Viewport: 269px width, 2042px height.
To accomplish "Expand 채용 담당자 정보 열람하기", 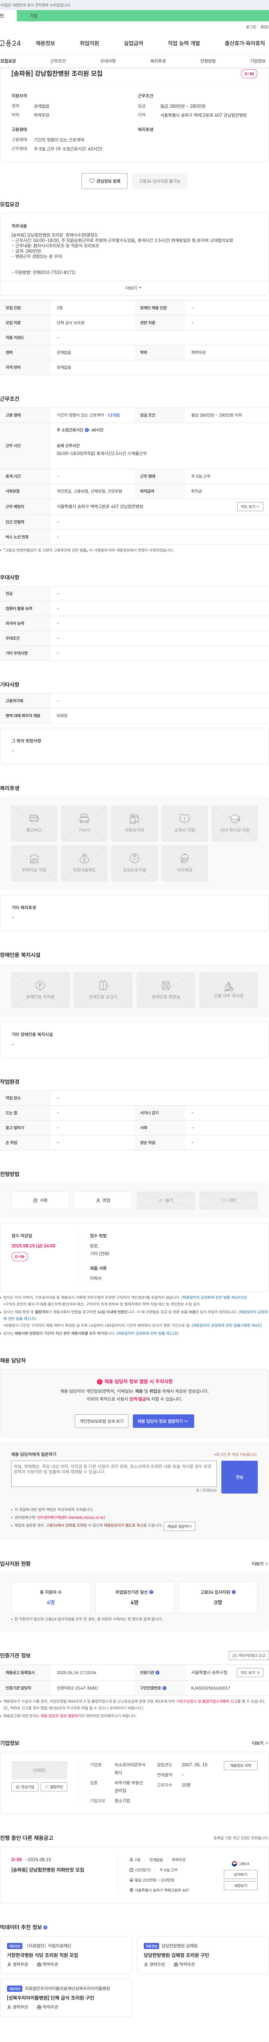I will point(163,1421).
